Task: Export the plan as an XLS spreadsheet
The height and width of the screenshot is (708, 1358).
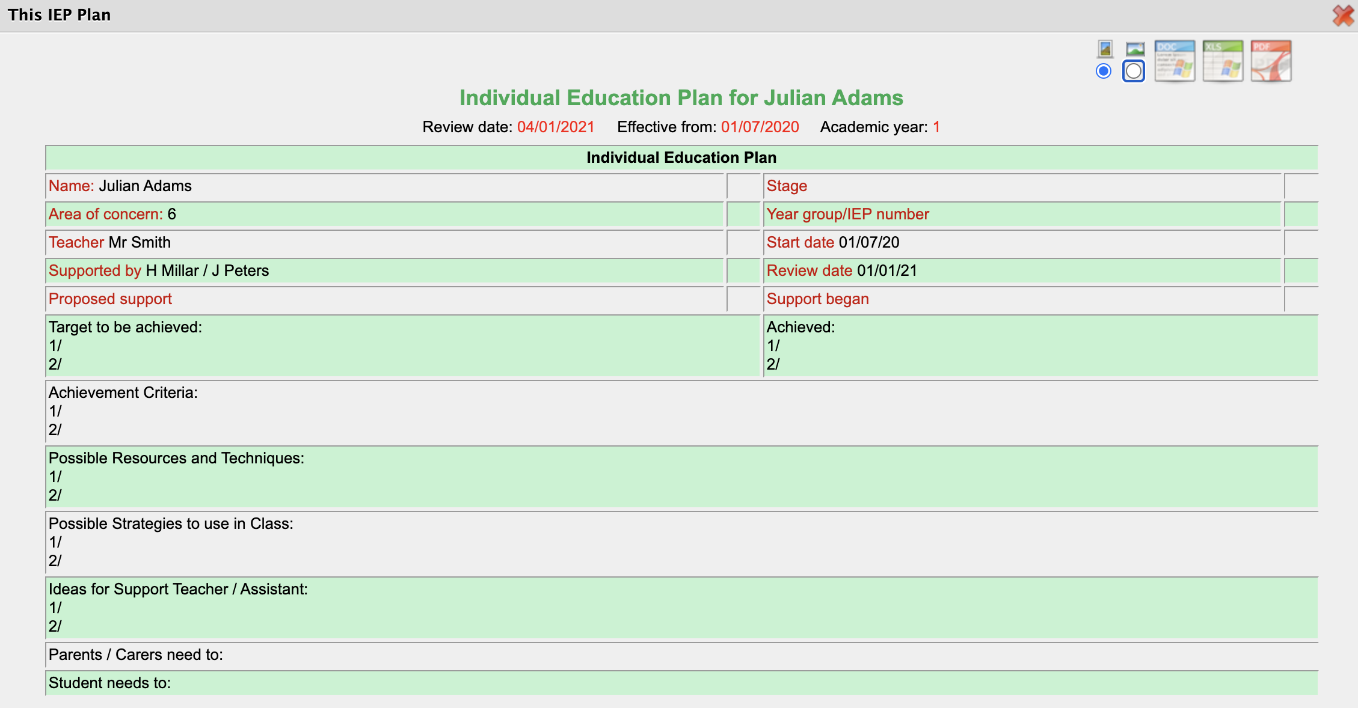Action: tap(1222, 61)
